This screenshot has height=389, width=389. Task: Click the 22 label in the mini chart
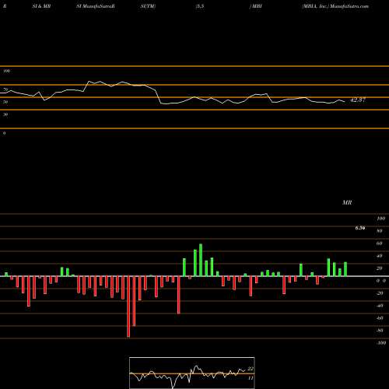pos(251,369)
